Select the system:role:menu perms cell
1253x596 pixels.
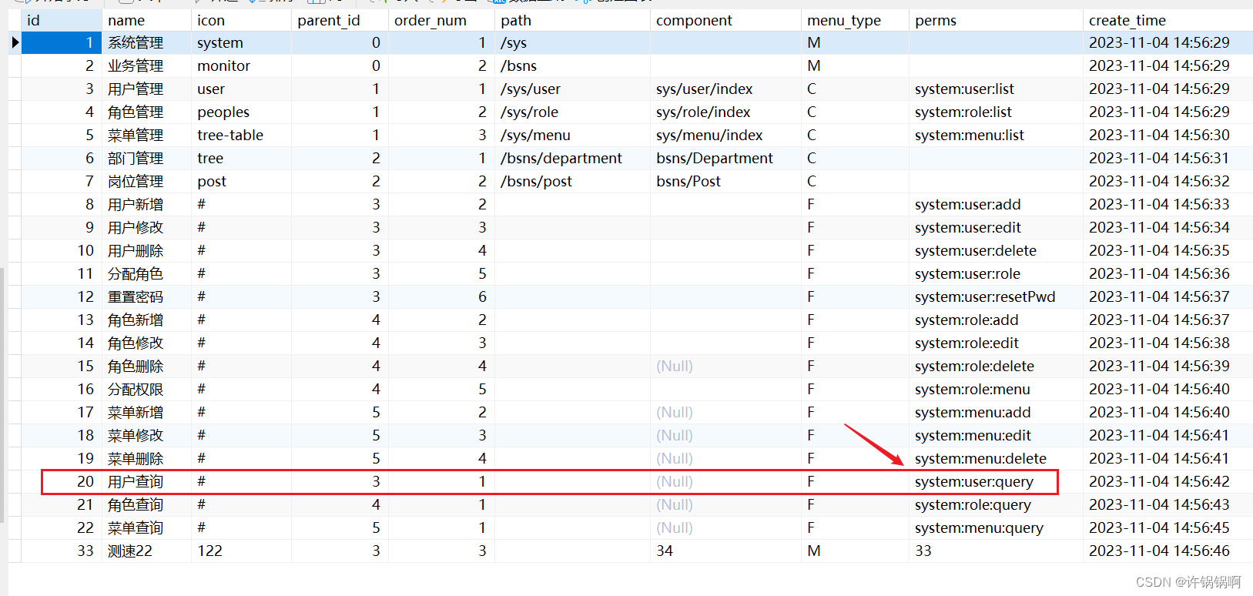tap(996, 390)
